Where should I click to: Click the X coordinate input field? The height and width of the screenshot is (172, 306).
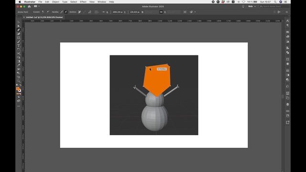pos(118,12)
